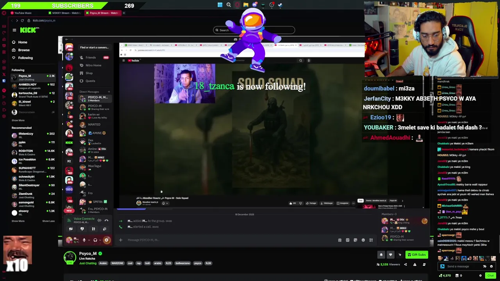Viewport: 500px width, 281px height.
Task: Toggle the Kick hamburger menu
Action: 14,30
